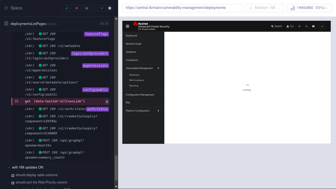Expand the Platform Configuration section
336x189 pixels.
tap(143, 111)
